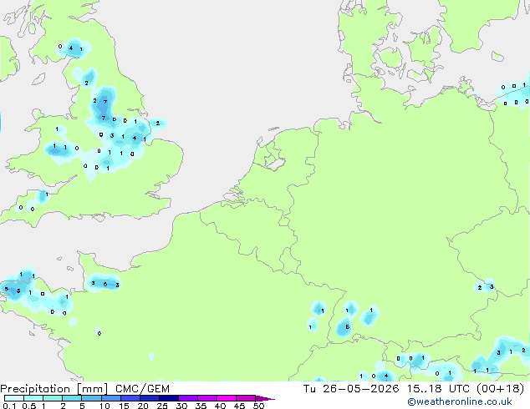Click the 45–50 mm legend color swatch
530x409 pixels.
pyautogui.click(x=246, y=398)
